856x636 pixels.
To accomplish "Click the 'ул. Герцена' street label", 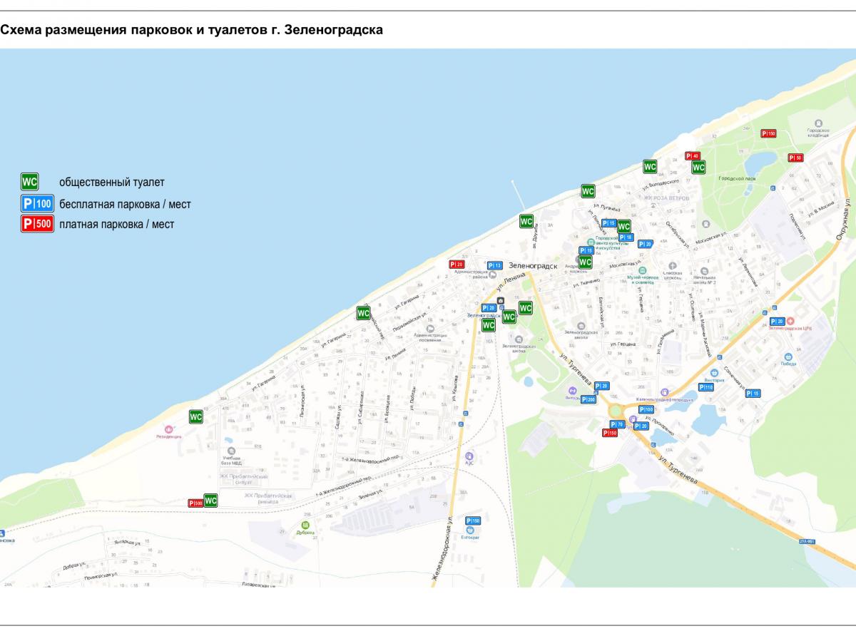I will (624, 344).
